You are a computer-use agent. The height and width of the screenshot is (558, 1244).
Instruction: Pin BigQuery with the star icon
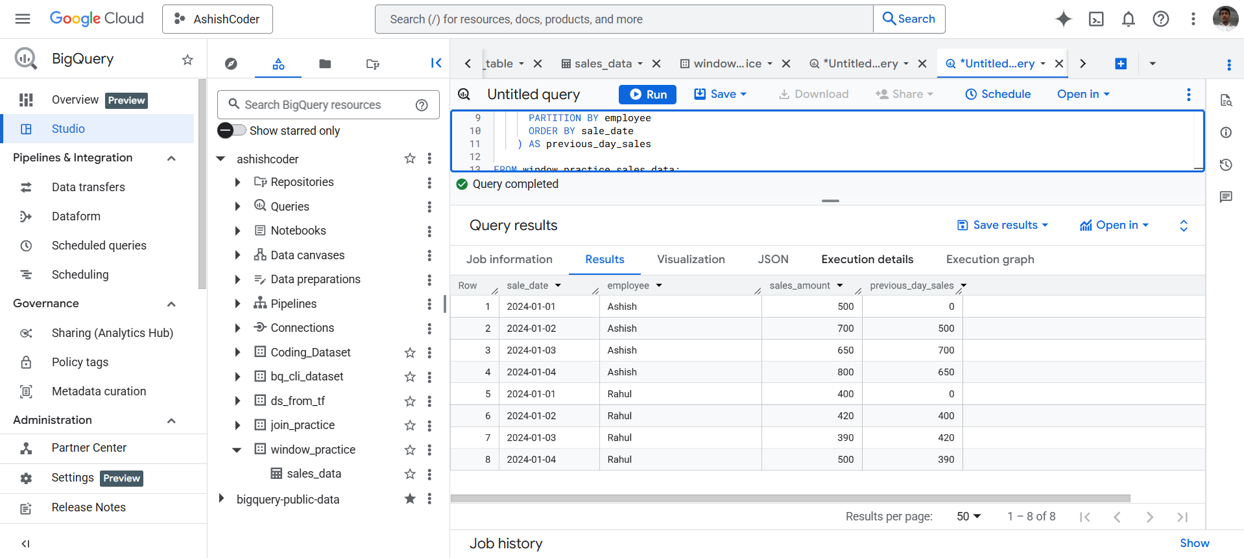pos(187,60)
